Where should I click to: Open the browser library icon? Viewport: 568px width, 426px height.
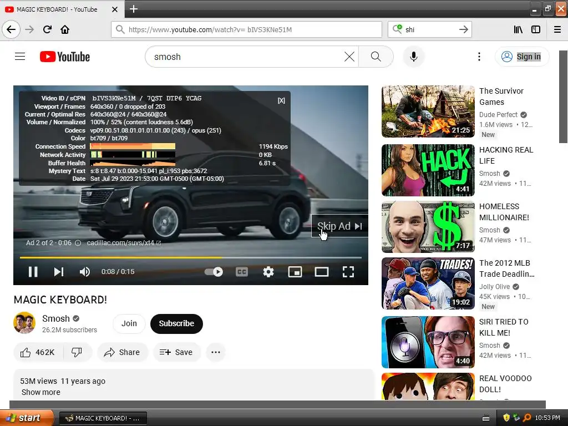tap(518, 29)
